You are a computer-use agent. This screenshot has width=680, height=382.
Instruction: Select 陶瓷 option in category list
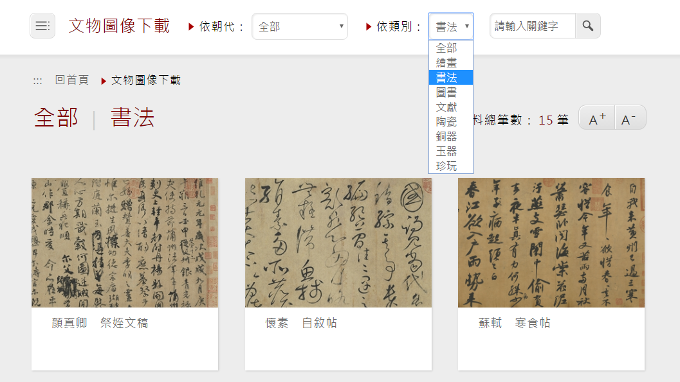click(x=450, y=121)
